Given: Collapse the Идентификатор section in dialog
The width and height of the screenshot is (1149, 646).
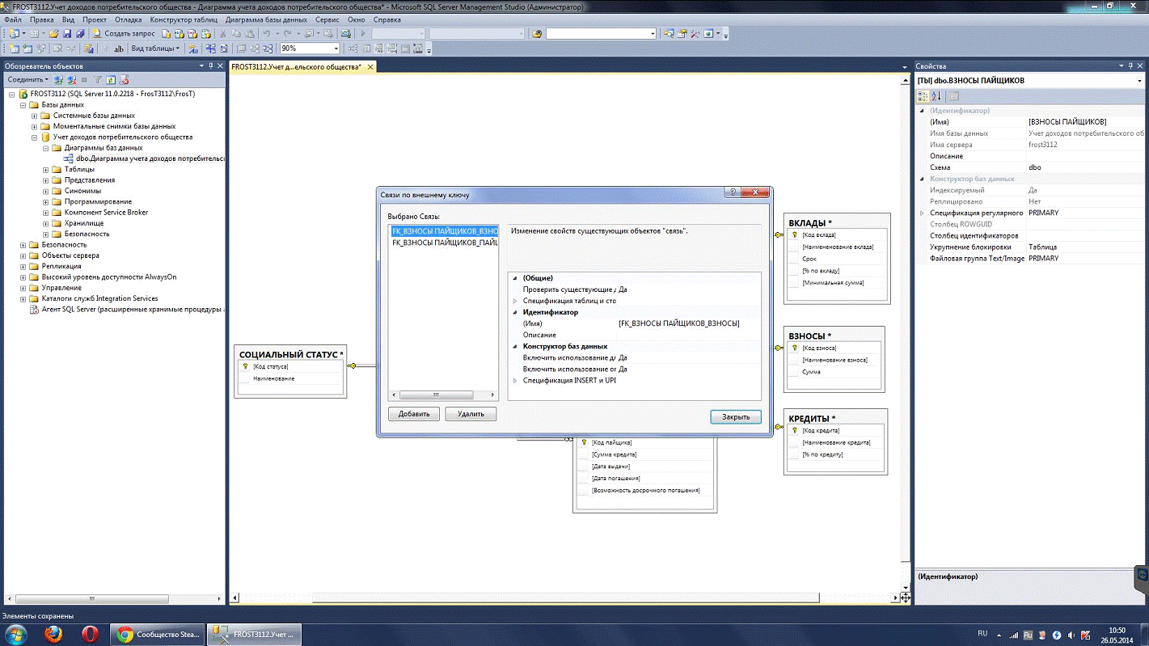Looking at the screenshot, I should (515, 312).
